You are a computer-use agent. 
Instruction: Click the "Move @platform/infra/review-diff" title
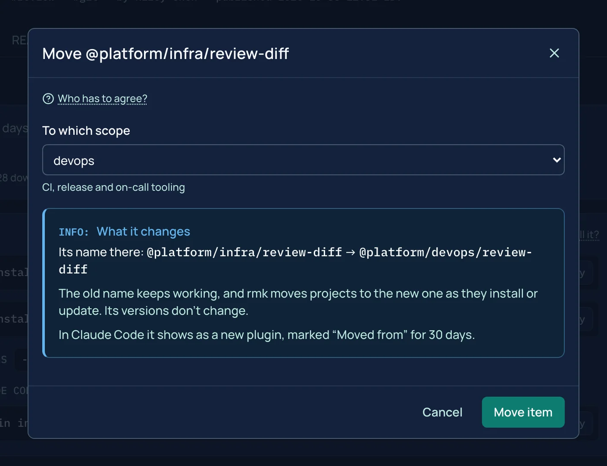point(166,53)
